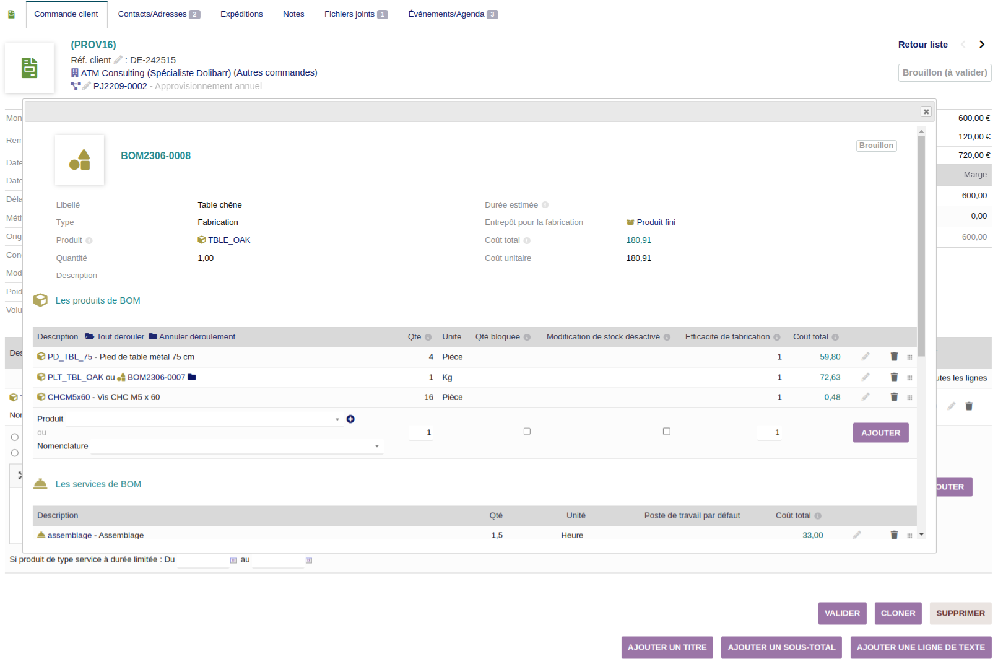This screenshot has width=998, height=664.
Task: Click the info icon beside Qté bloquée
Action: click(527, 338)
